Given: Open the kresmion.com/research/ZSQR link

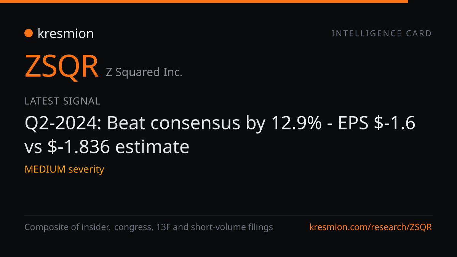Looking at the screenshot, I should point(371,227).
